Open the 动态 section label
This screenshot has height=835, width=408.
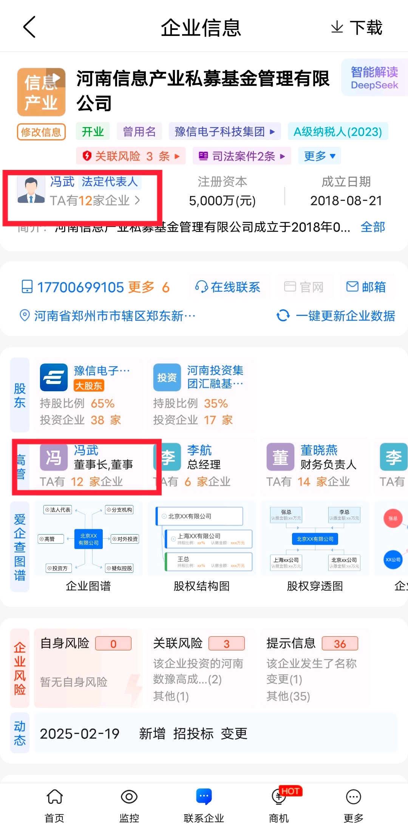pos(20,733)
